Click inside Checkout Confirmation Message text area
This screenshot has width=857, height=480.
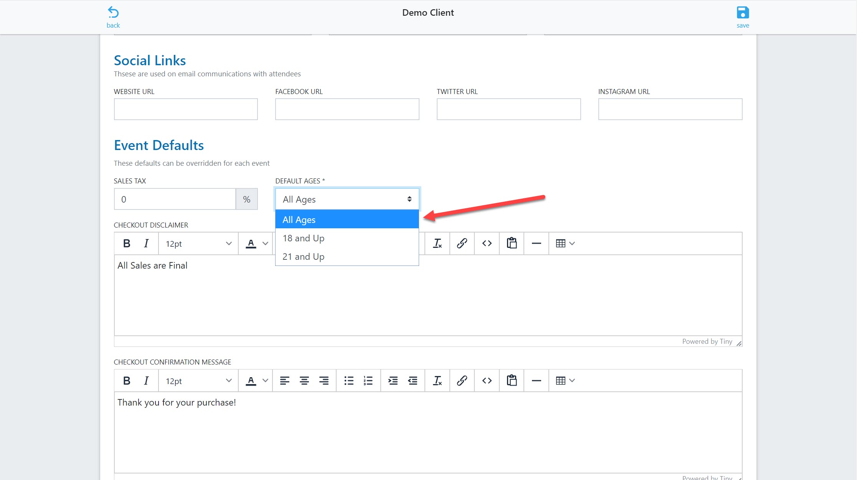[x=428, y=432]
